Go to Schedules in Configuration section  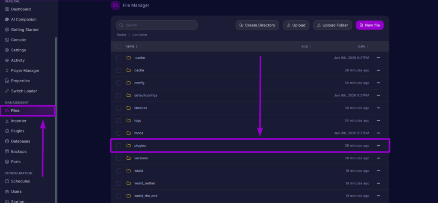tap(20, 181)
